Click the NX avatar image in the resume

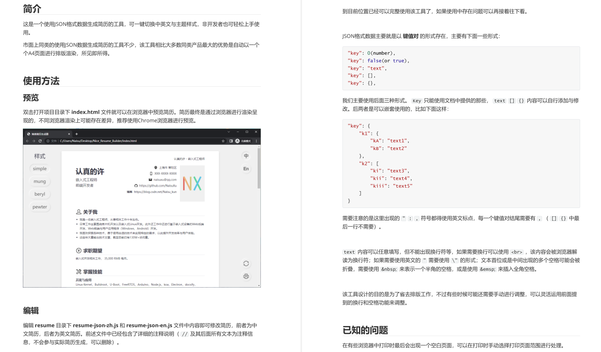192,184
